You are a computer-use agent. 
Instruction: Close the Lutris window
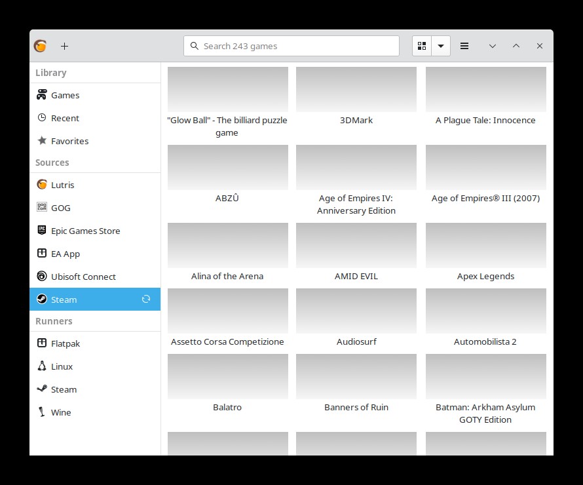coord(540,46)
